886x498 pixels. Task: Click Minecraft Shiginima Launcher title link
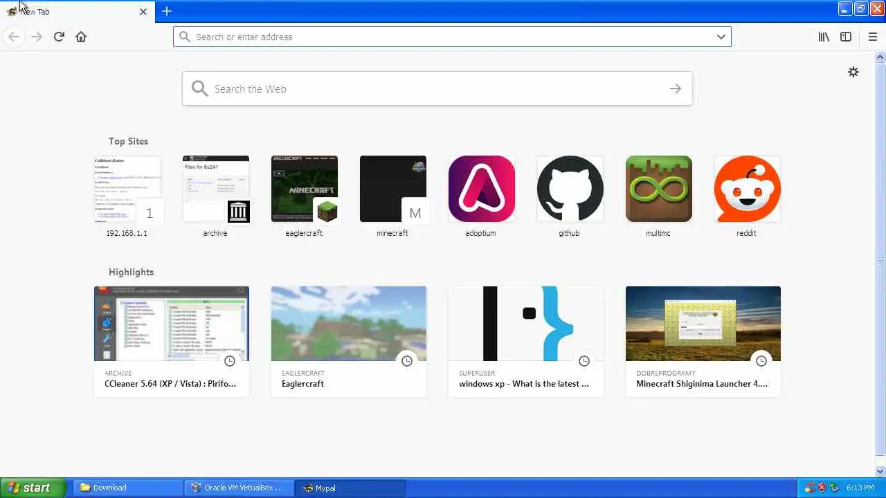[x=702, y=384]
